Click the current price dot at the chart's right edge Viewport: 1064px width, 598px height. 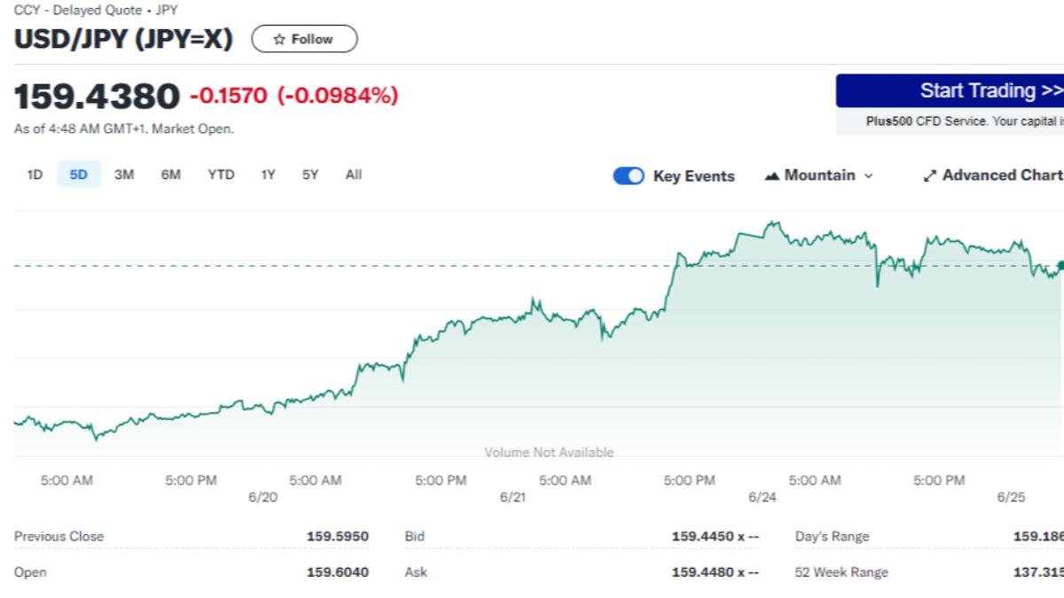pyautogui.click(x=1060, y=265)
